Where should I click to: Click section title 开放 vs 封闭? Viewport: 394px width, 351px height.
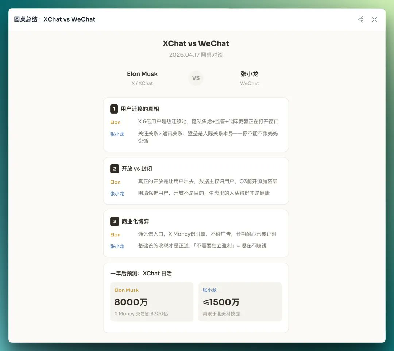click(137, 169)
